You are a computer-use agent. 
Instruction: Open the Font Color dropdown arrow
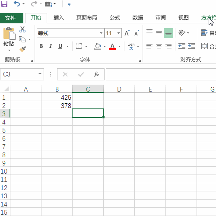coord(119,46)
